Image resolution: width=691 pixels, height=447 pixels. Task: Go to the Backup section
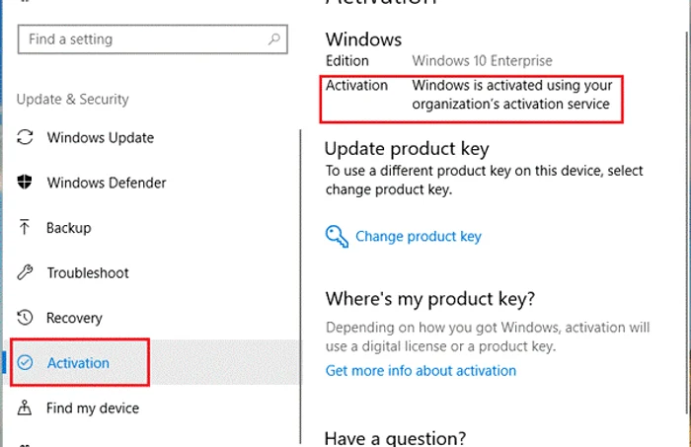click(69, 228)
